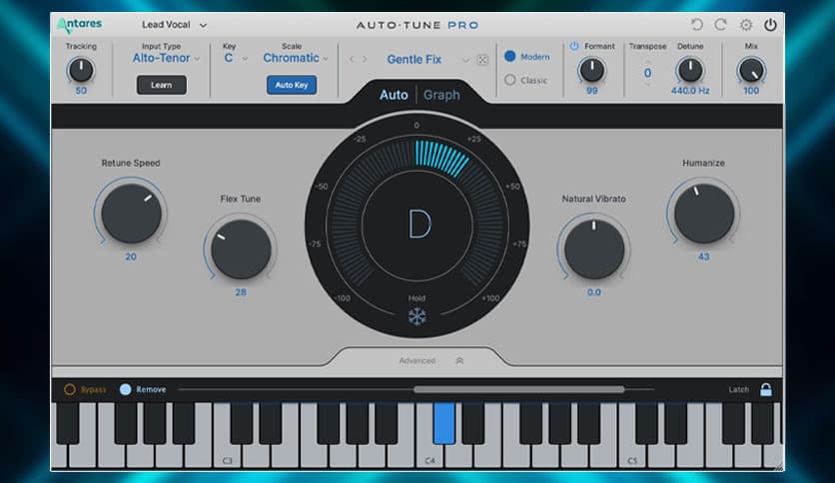Image resolution: width=835 pixels, height=483 pixels.
Task: Open the Key C dropdown
Action: pos(236,58)
